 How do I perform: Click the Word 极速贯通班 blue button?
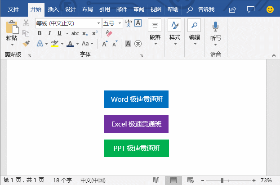[136, 99]
